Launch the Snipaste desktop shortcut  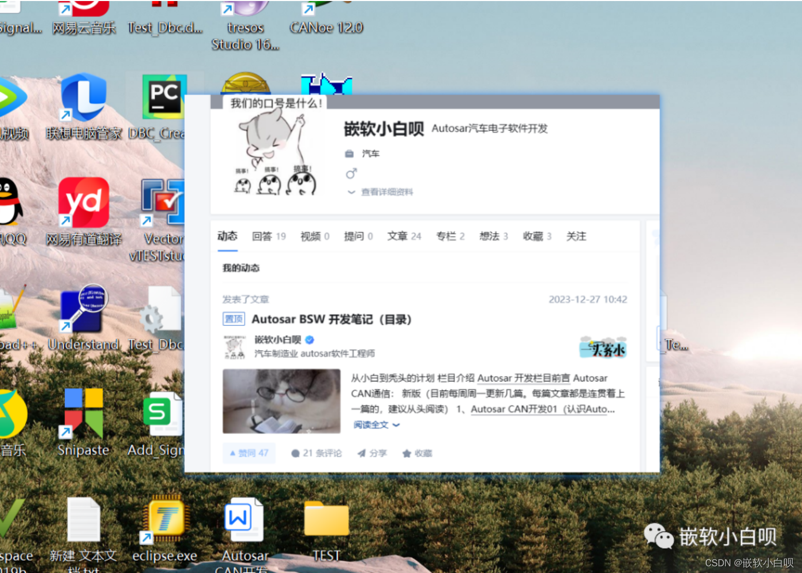(83, 422)
